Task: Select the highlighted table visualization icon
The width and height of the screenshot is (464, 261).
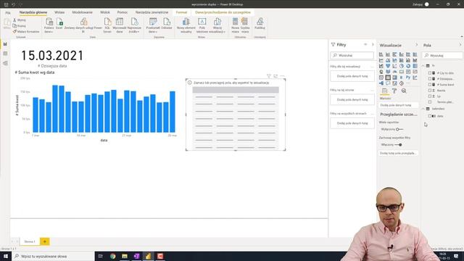Action: [388, 78]
